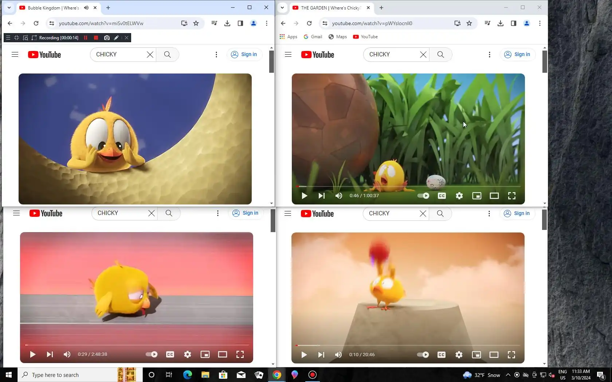Viewport: 612px width, 382px height.
Task: Open the Maps bookmark
Action: 338,37
